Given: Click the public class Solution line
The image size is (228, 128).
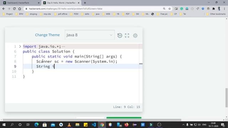Looking at the screenshot, I should [48, 51].
